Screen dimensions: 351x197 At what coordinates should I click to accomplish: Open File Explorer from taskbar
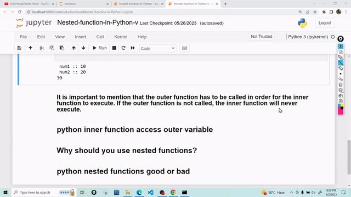(x=128, y=192)
